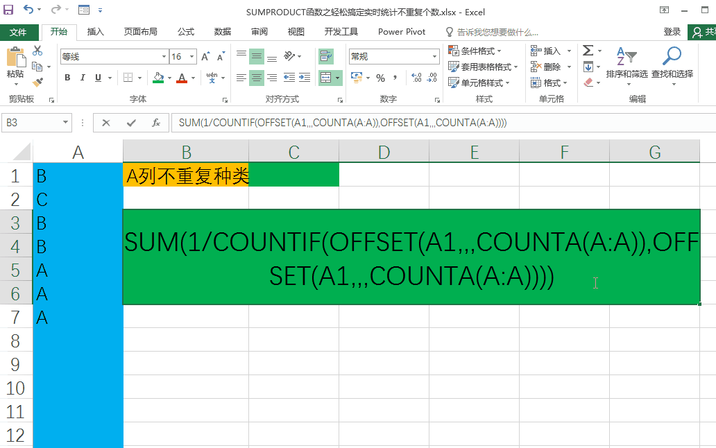Click the Orientation text rotation icon
The image size is (716, 448).
(289, 56)
